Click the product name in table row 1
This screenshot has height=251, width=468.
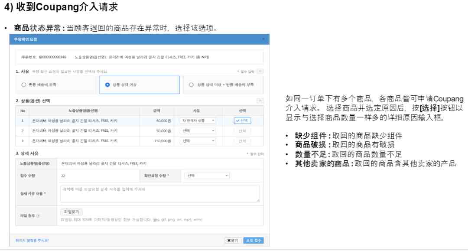coord(75,121)
